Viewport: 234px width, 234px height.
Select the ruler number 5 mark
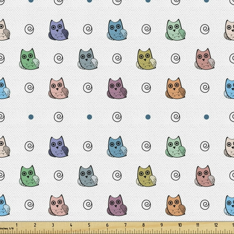(89, 225)
